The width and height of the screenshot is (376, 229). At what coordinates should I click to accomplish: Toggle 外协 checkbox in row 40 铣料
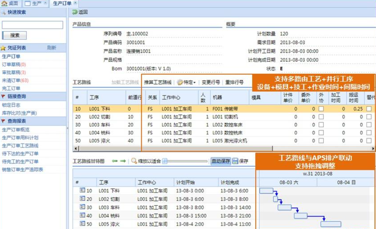(x=321, y=133)
